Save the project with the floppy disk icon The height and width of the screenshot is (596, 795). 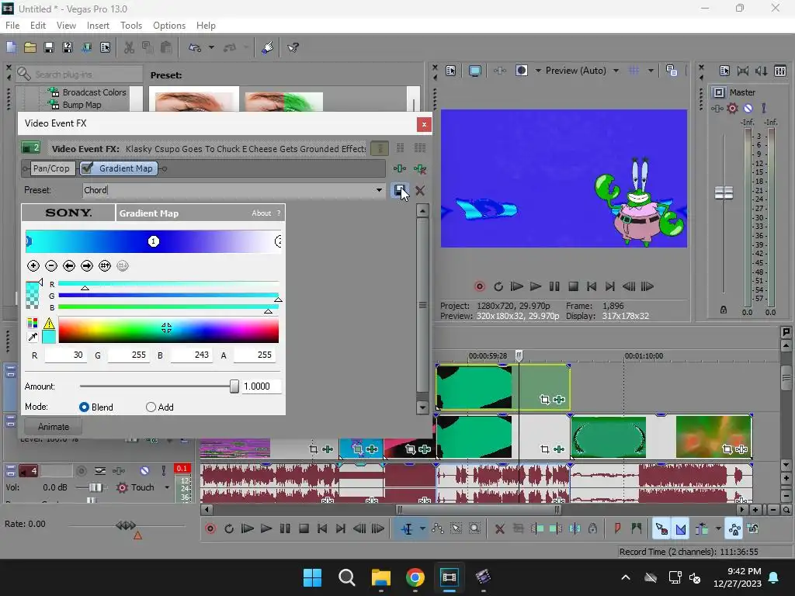(49, 47)
